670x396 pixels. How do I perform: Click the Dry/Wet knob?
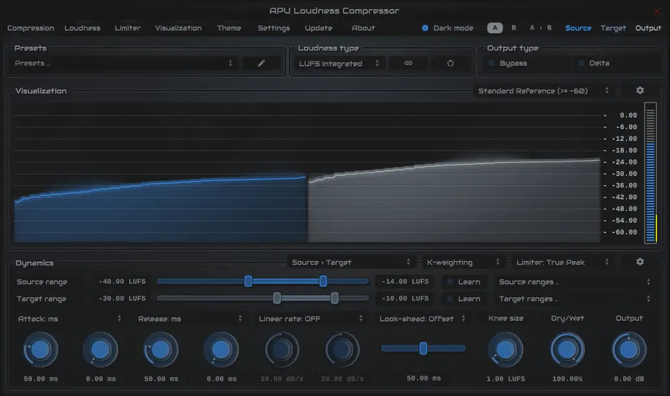coord(567,350)
